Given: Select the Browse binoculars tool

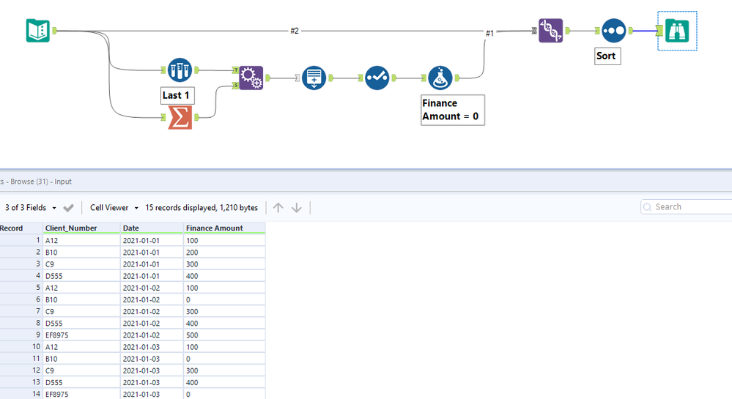Looking at the screenshot, I should (x=677, y=31).
